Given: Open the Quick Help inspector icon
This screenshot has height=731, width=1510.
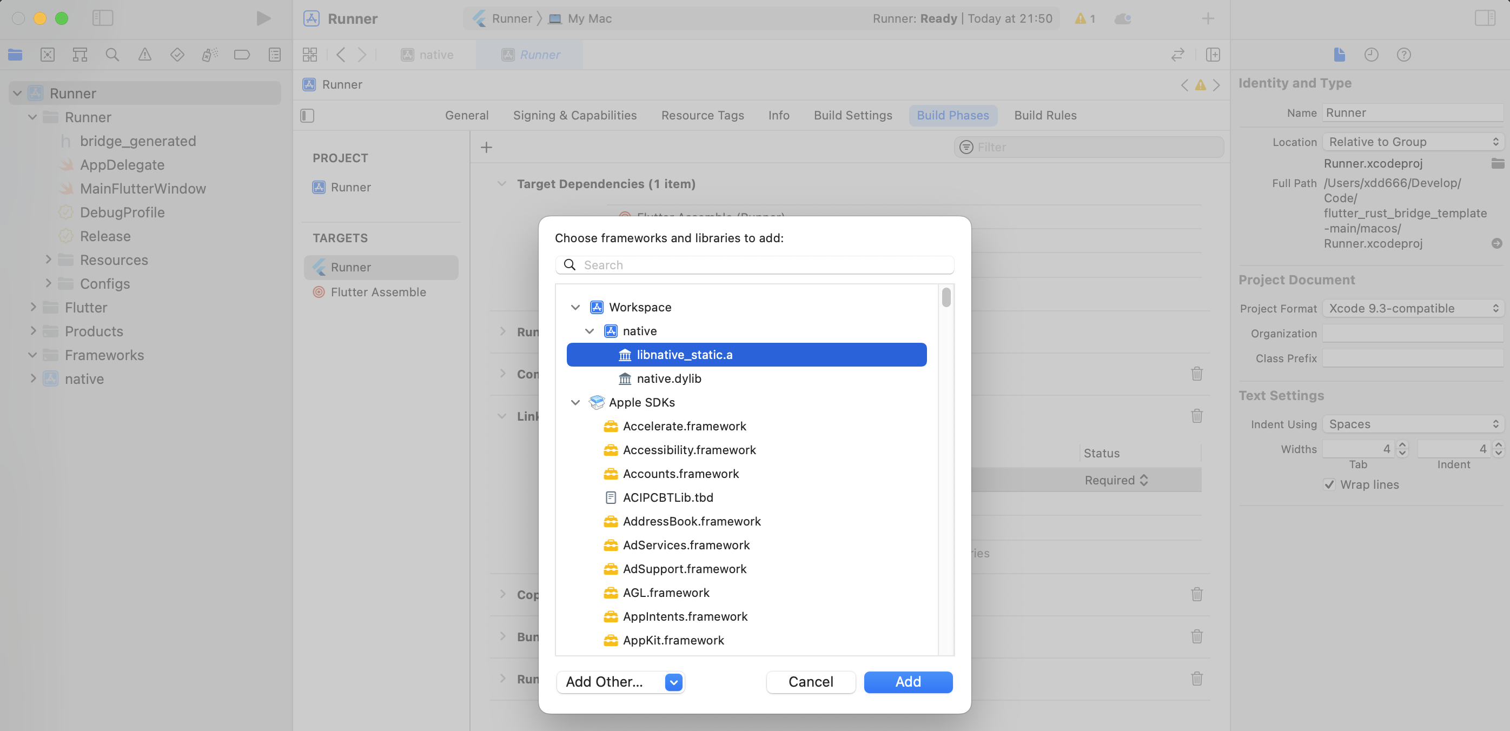Looking at the screenshot, I should (1403, 55).
